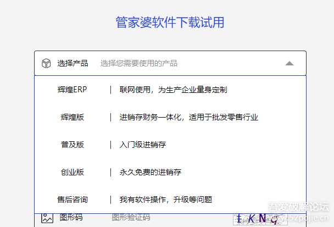Click the description 联网使用，为生产企业量身定制

click(x=173, y=89)
